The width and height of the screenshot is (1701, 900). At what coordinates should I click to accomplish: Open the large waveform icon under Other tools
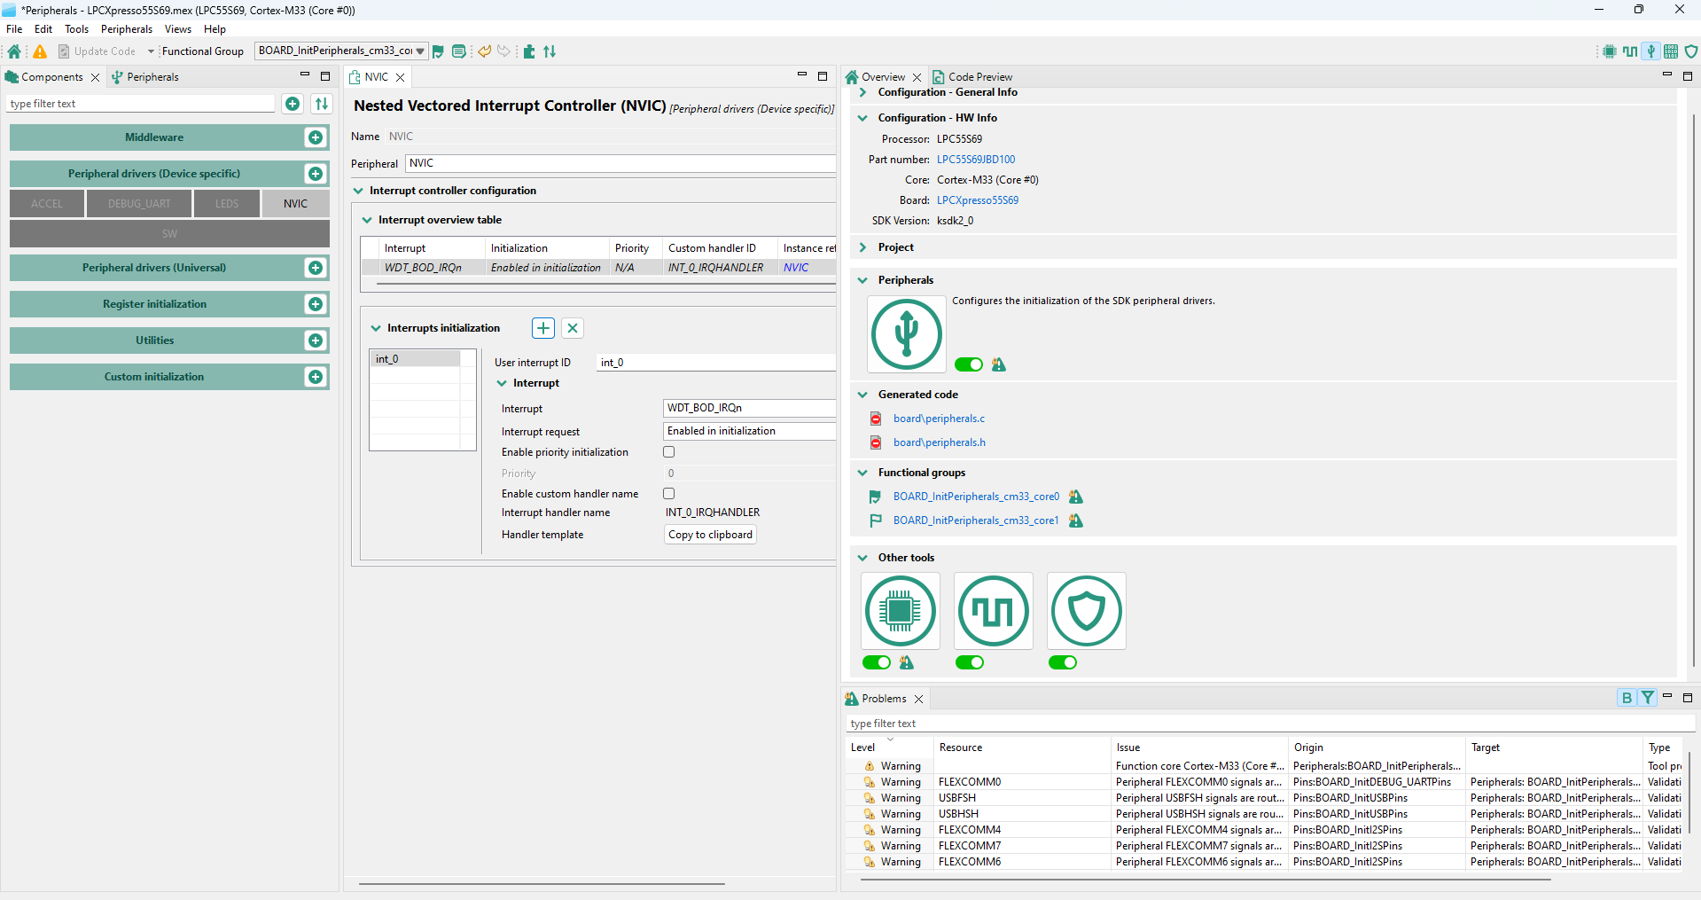pos(994,611)
